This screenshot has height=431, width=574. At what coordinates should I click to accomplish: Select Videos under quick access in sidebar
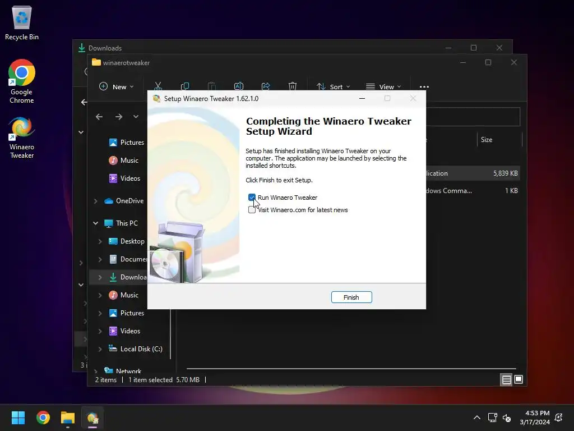[x=125, y=178]
